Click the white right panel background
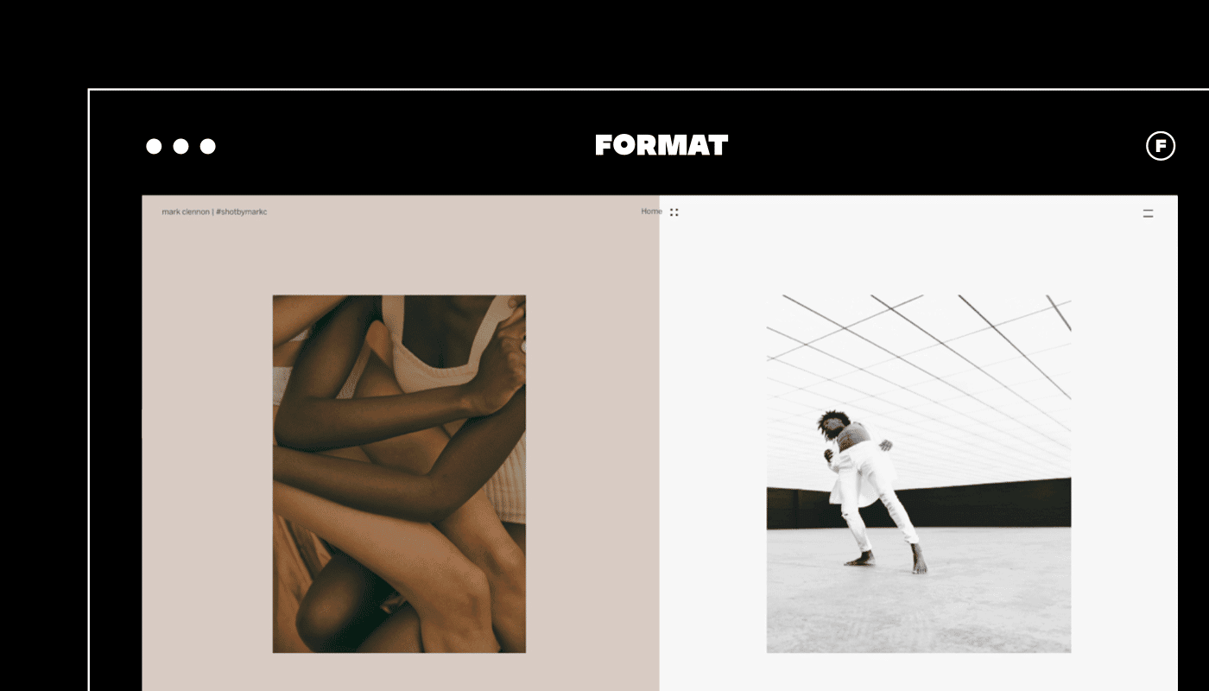 [1123, 449]
